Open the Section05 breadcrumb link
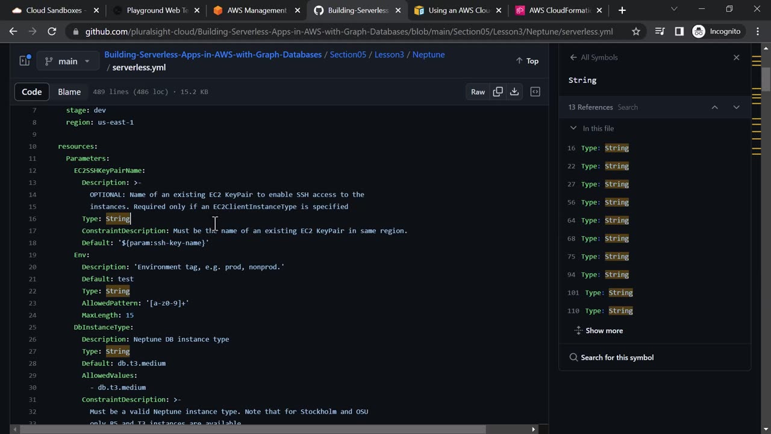771x434 pixels. (348, 54)
